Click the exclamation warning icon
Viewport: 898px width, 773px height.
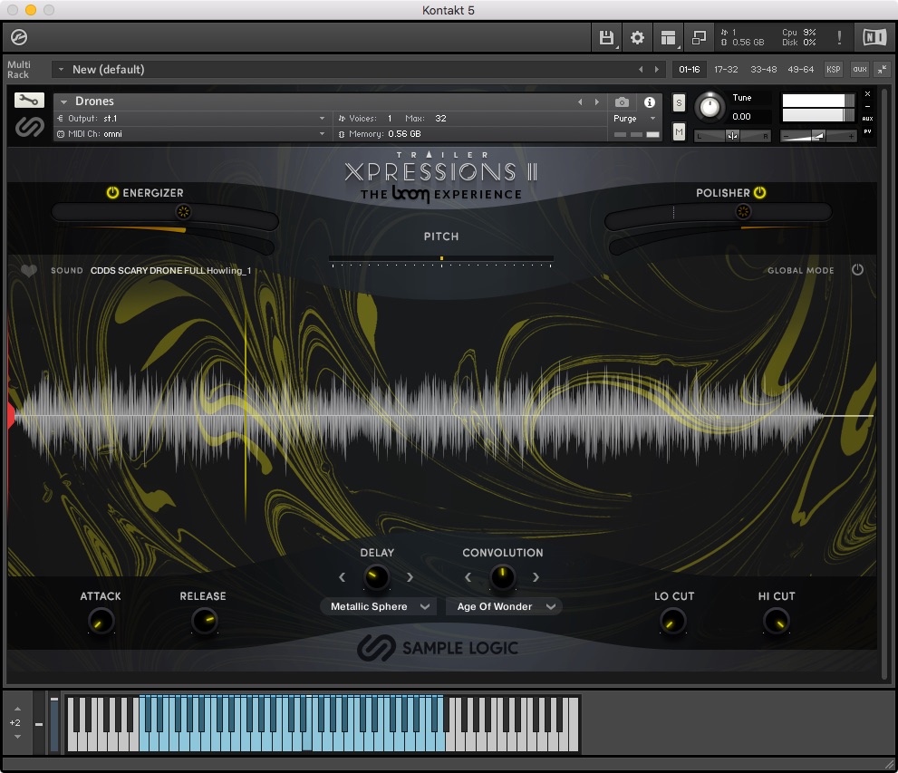[x=839, y=38]
